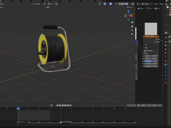The width and height of the screenshot is (171, 128).
Task: Switch to the UV Editing workspace
Action: tap(26, 1)
